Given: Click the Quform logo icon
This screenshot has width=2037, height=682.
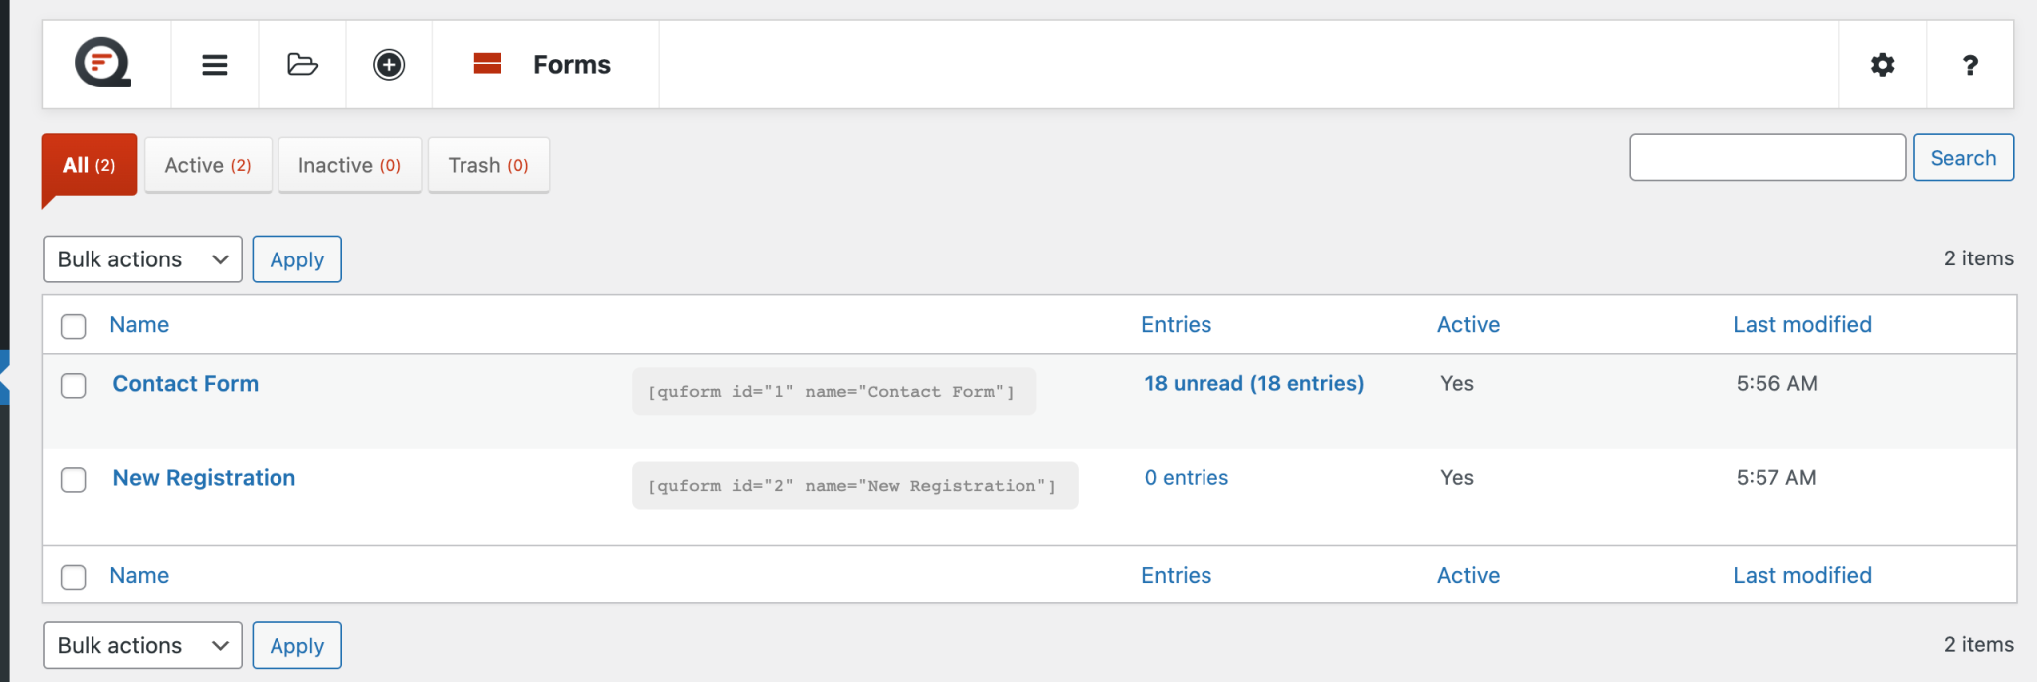Looking at the screenshot, I should [103, 64].
